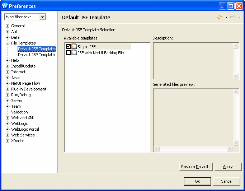
Task: Select the Simple JSF template row
Action: point(98,46)
